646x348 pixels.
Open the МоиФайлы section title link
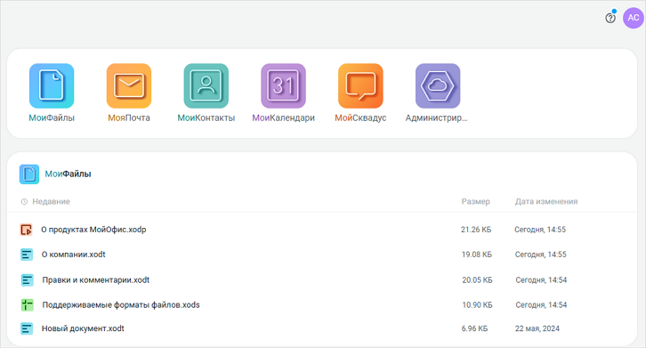pos(68,174)
